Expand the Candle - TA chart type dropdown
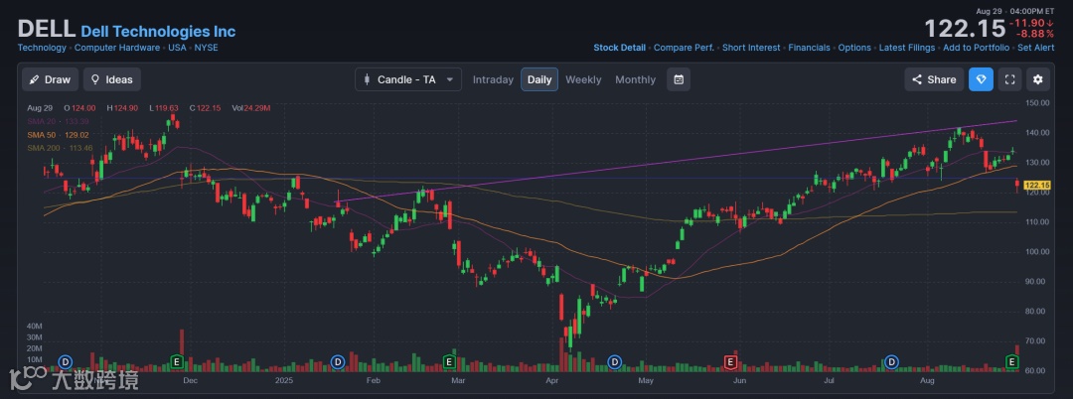The width and height of the screenshot is (1073, 399). (408, 79)
